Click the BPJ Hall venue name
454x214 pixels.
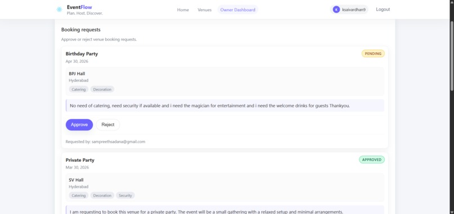tap(77, 74)
